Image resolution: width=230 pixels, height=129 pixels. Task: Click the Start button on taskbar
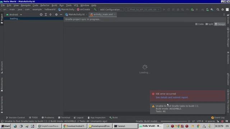(6, 126)
